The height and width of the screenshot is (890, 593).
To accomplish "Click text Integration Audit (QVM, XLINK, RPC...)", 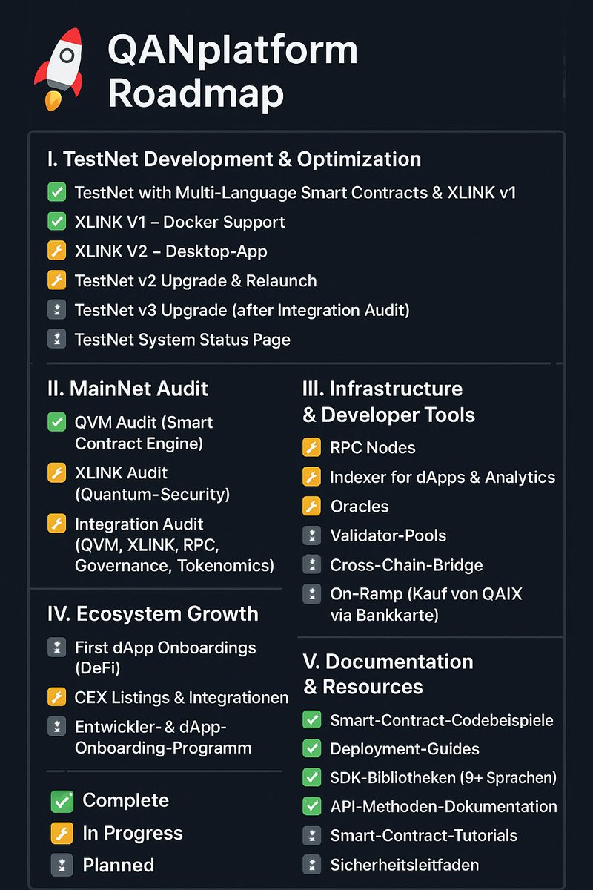I will click(x=174, y=544).
